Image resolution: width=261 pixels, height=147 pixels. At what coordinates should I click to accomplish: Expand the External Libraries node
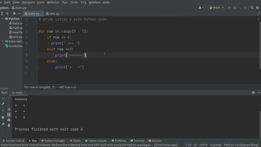(x=2, y=41)
